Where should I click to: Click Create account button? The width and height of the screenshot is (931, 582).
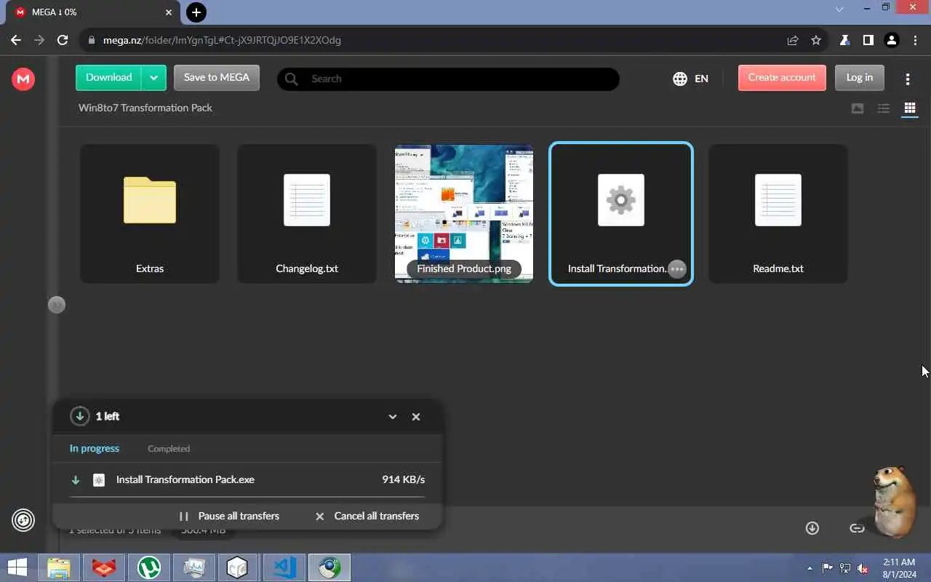(782, 78)
